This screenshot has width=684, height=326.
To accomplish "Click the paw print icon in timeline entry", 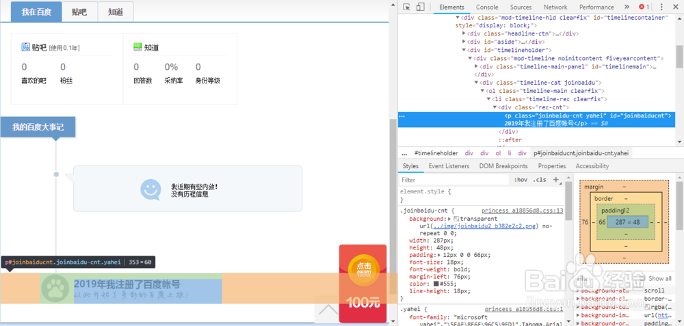I will (x=55, y=288).
